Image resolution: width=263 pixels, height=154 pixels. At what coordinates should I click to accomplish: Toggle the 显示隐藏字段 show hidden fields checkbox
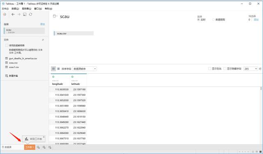(225, 68)
